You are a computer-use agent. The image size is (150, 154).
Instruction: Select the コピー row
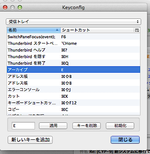pyautogui.click(x=73, y=109)
